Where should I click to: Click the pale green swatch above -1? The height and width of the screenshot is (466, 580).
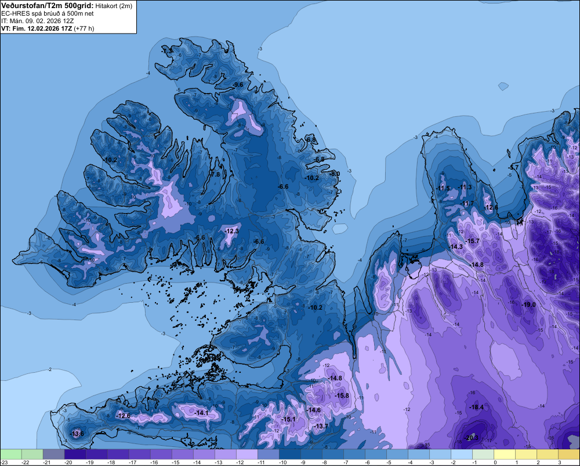tap(483, 454)
